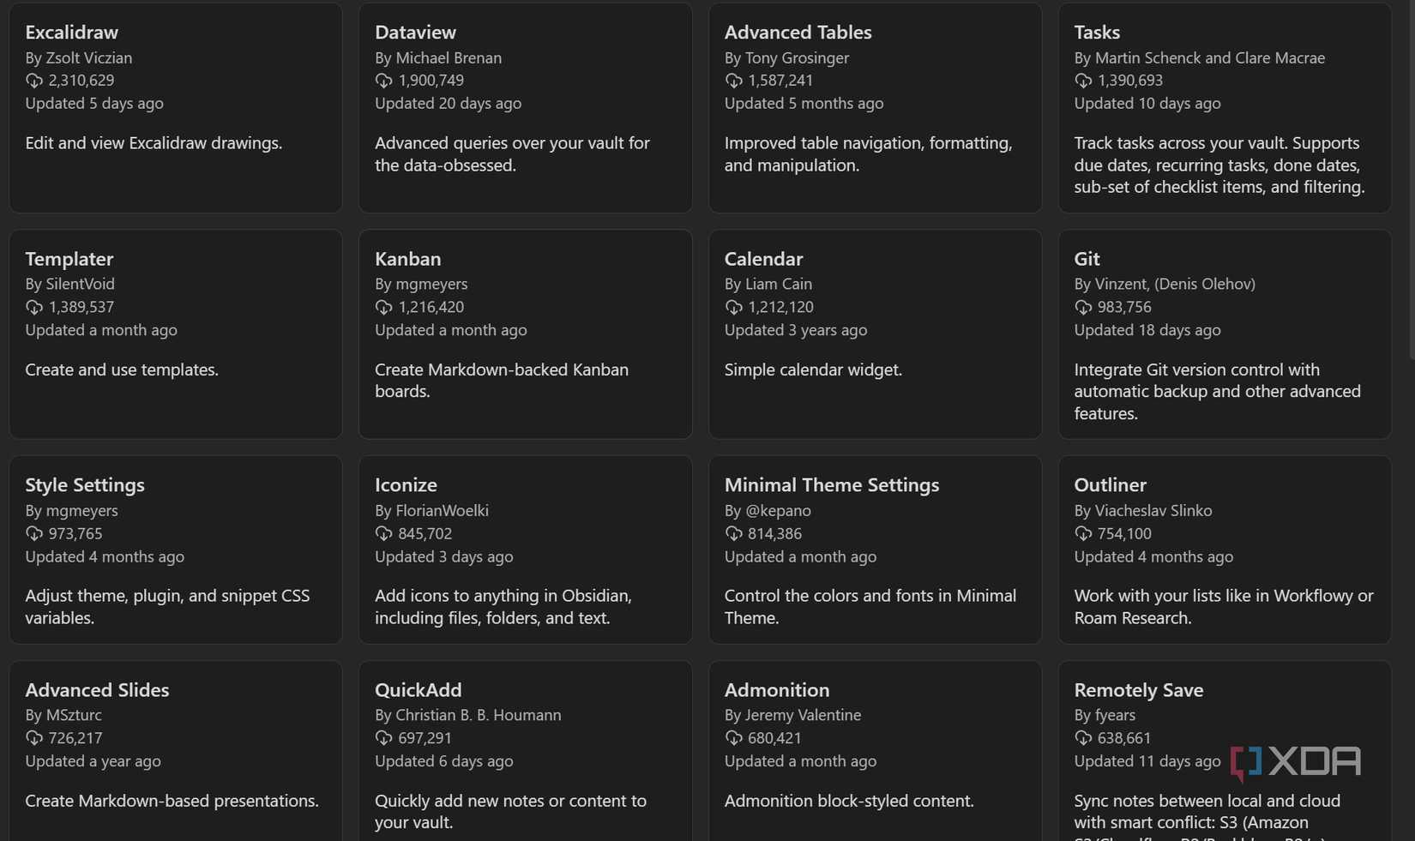Click download icon on Admonition card

[x=733, y=738]
